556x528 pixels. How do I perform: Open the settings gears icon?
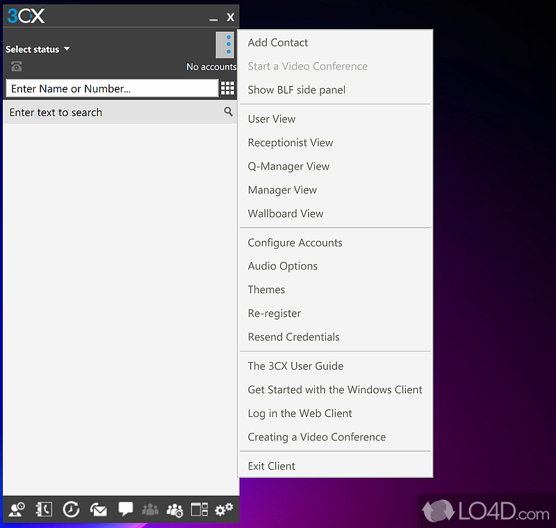(224, 509)
